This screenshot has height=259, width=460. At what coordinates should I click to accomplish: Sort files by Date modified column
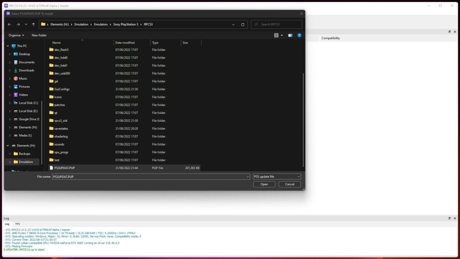point(125,43)
